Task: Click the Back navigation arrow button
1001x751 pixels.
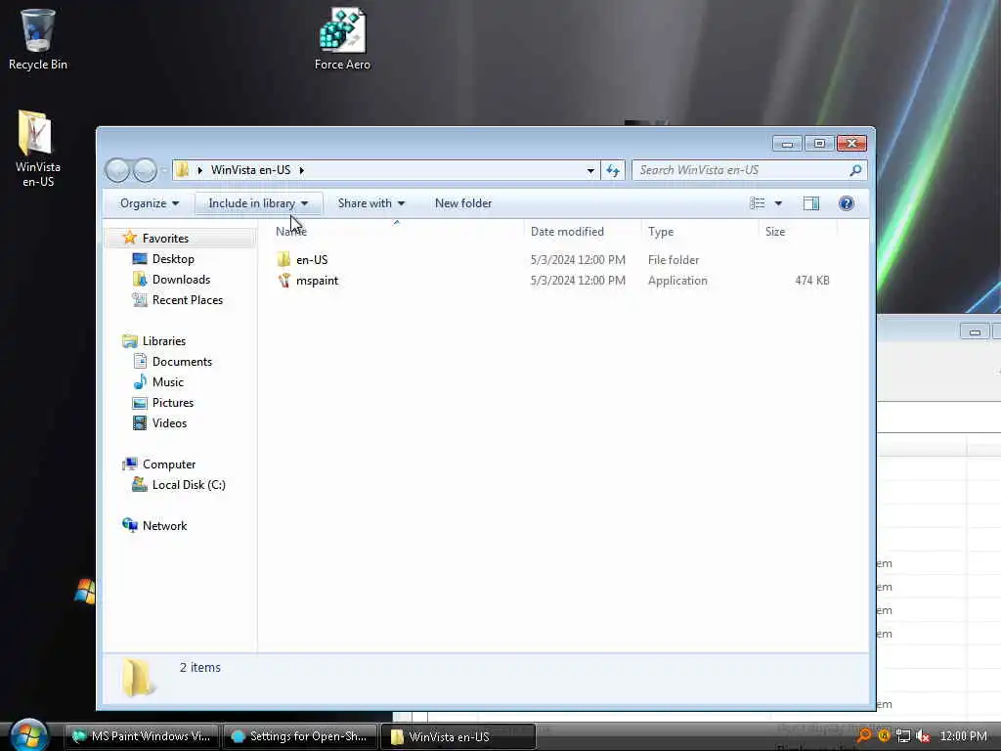Action: pyautogui.click(x=117, y=170)
